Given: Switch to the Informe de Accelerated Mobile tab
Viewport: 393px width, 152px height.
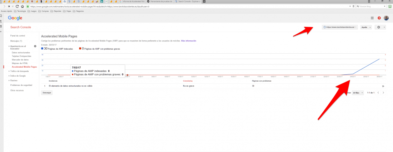Looking at the screenshot, I should 132,1.
